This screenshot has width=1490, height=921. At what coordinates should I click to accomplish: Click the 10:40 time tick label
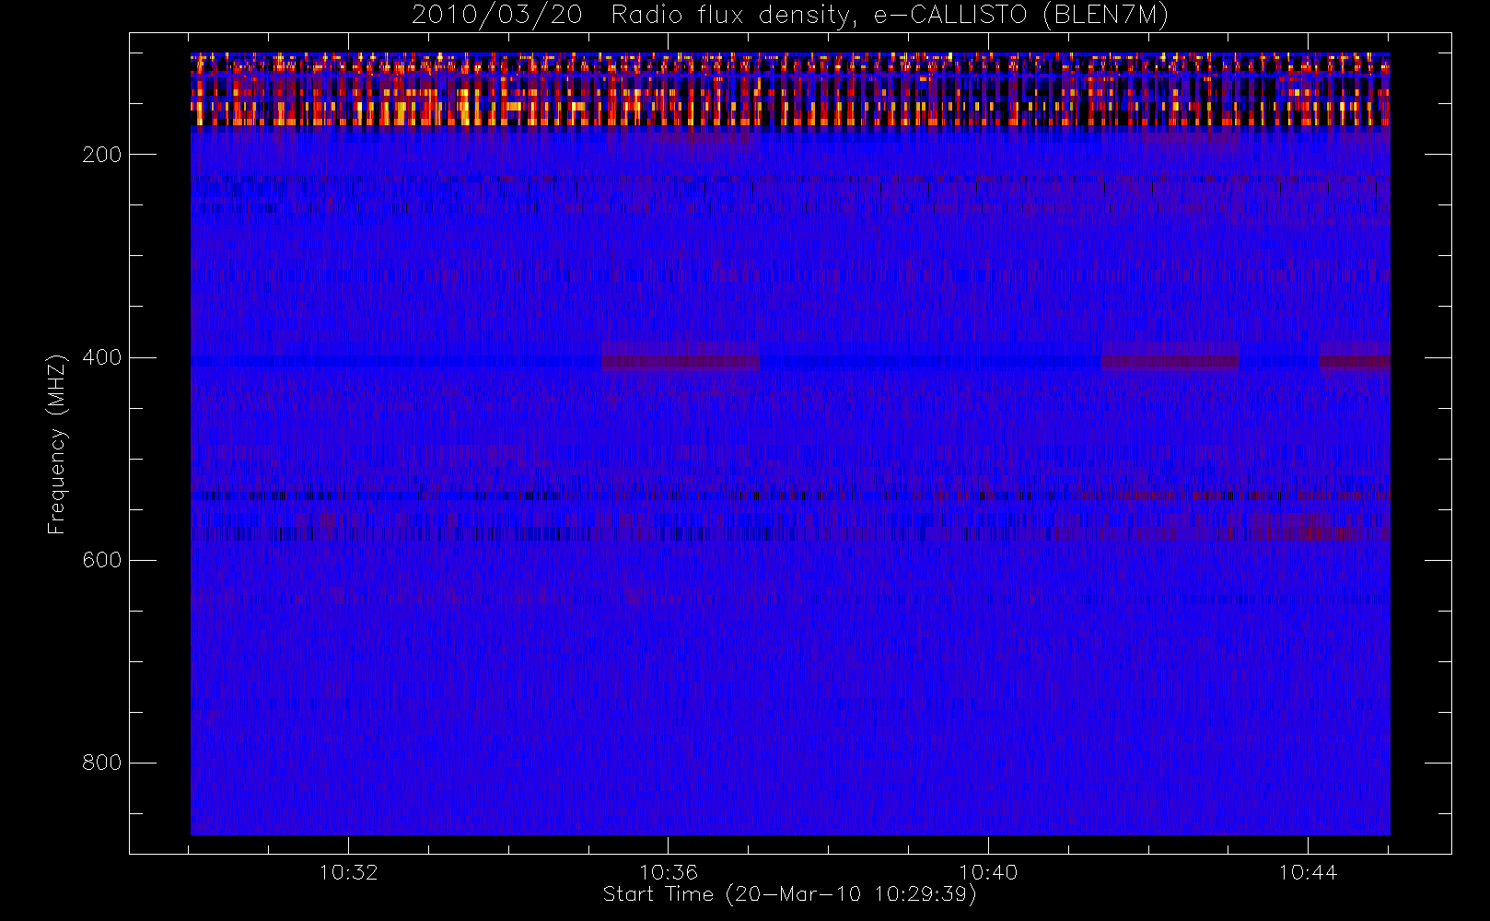coord(988,872)
